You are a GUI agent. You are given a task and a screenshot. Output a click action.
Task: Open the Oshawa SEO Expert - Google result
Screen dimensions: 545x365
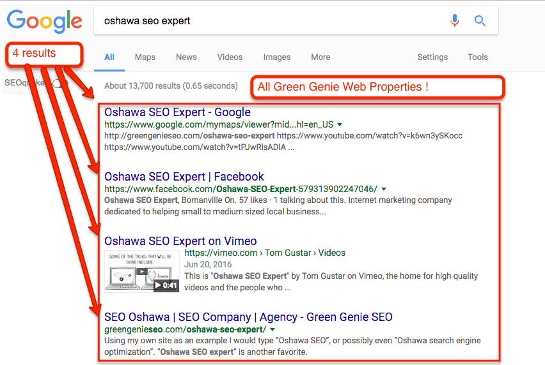point(177,112)
